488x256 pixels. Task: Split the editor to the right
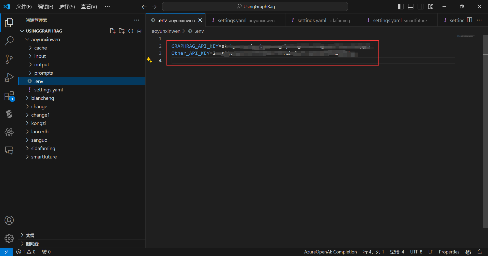pyautogui.click(x=469, y=20)
